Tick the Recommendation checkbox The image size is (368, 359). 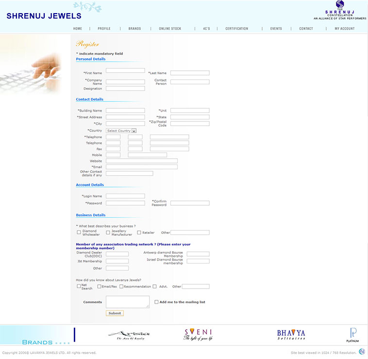click(121, 286)
